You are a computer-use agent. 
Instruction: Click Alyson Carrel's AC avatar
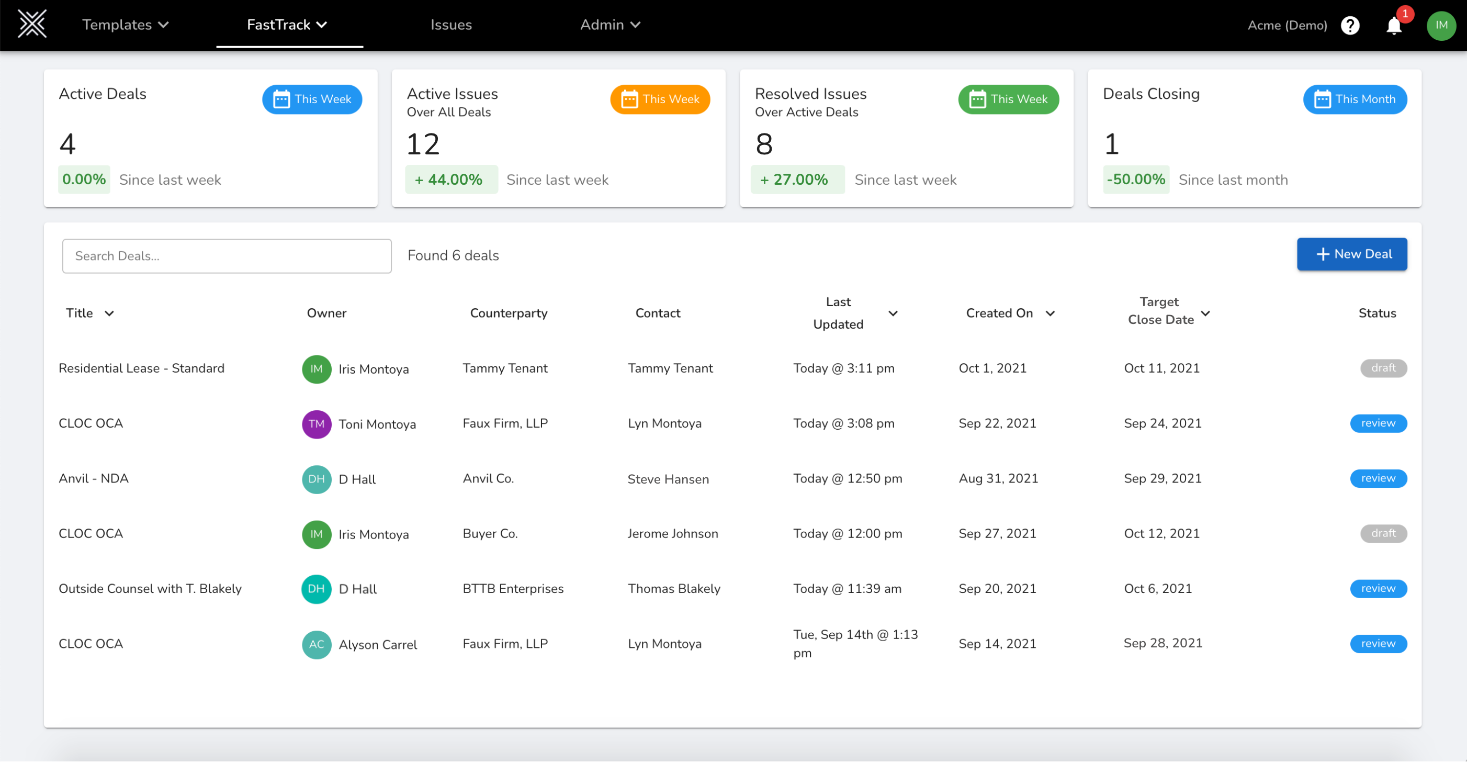316,645
